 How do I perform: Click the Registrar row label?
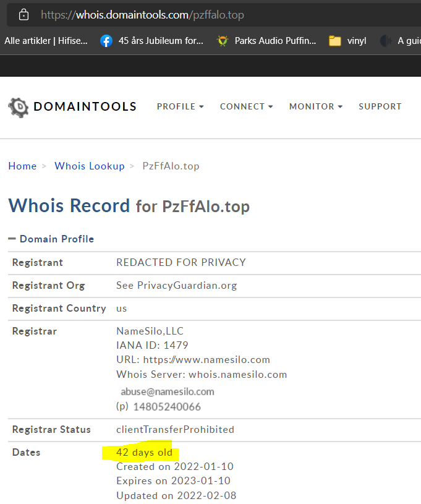pos(35,331)
